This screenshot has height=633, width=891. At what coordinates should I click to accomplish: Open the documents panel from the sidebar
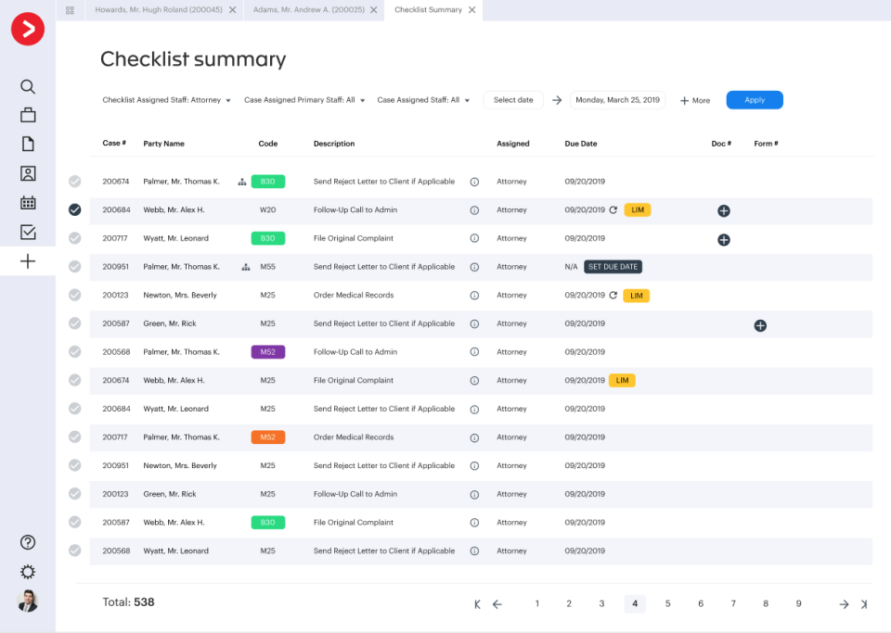click(x=28, y=144)
